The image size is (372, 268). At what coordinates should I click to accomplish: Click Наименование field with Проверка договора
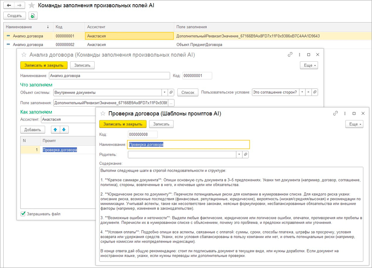[188, 145]
